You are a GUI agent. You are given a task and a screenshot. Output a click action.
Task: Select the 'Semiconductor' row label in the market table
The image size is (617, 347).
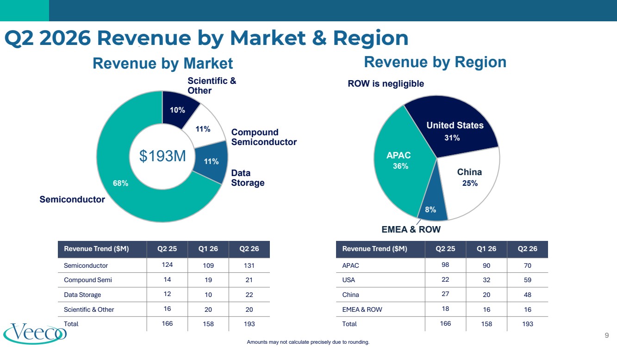click(x=86, y=266)
